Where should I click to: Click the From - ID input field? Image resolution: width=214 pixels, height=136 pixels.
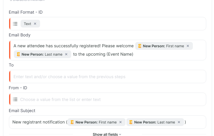click(111, 100)
